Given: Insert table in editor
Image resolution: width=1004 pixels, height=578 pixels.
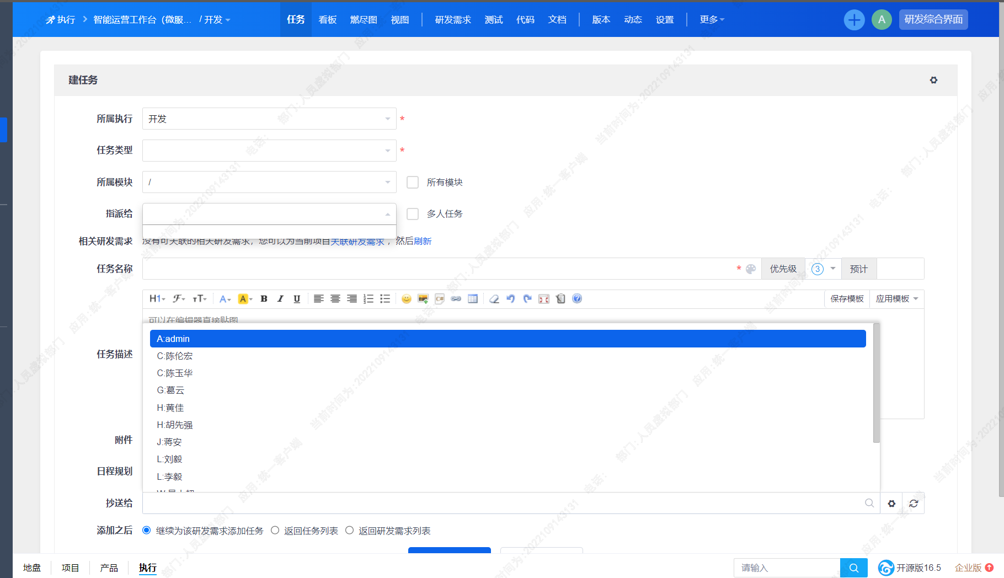Looking at the screenshot, I should point(473,298).
